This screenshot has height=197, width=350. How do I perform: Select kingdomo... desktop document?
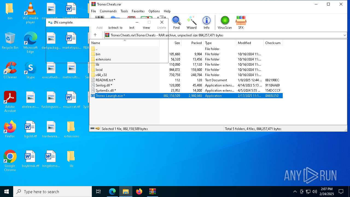51,159
